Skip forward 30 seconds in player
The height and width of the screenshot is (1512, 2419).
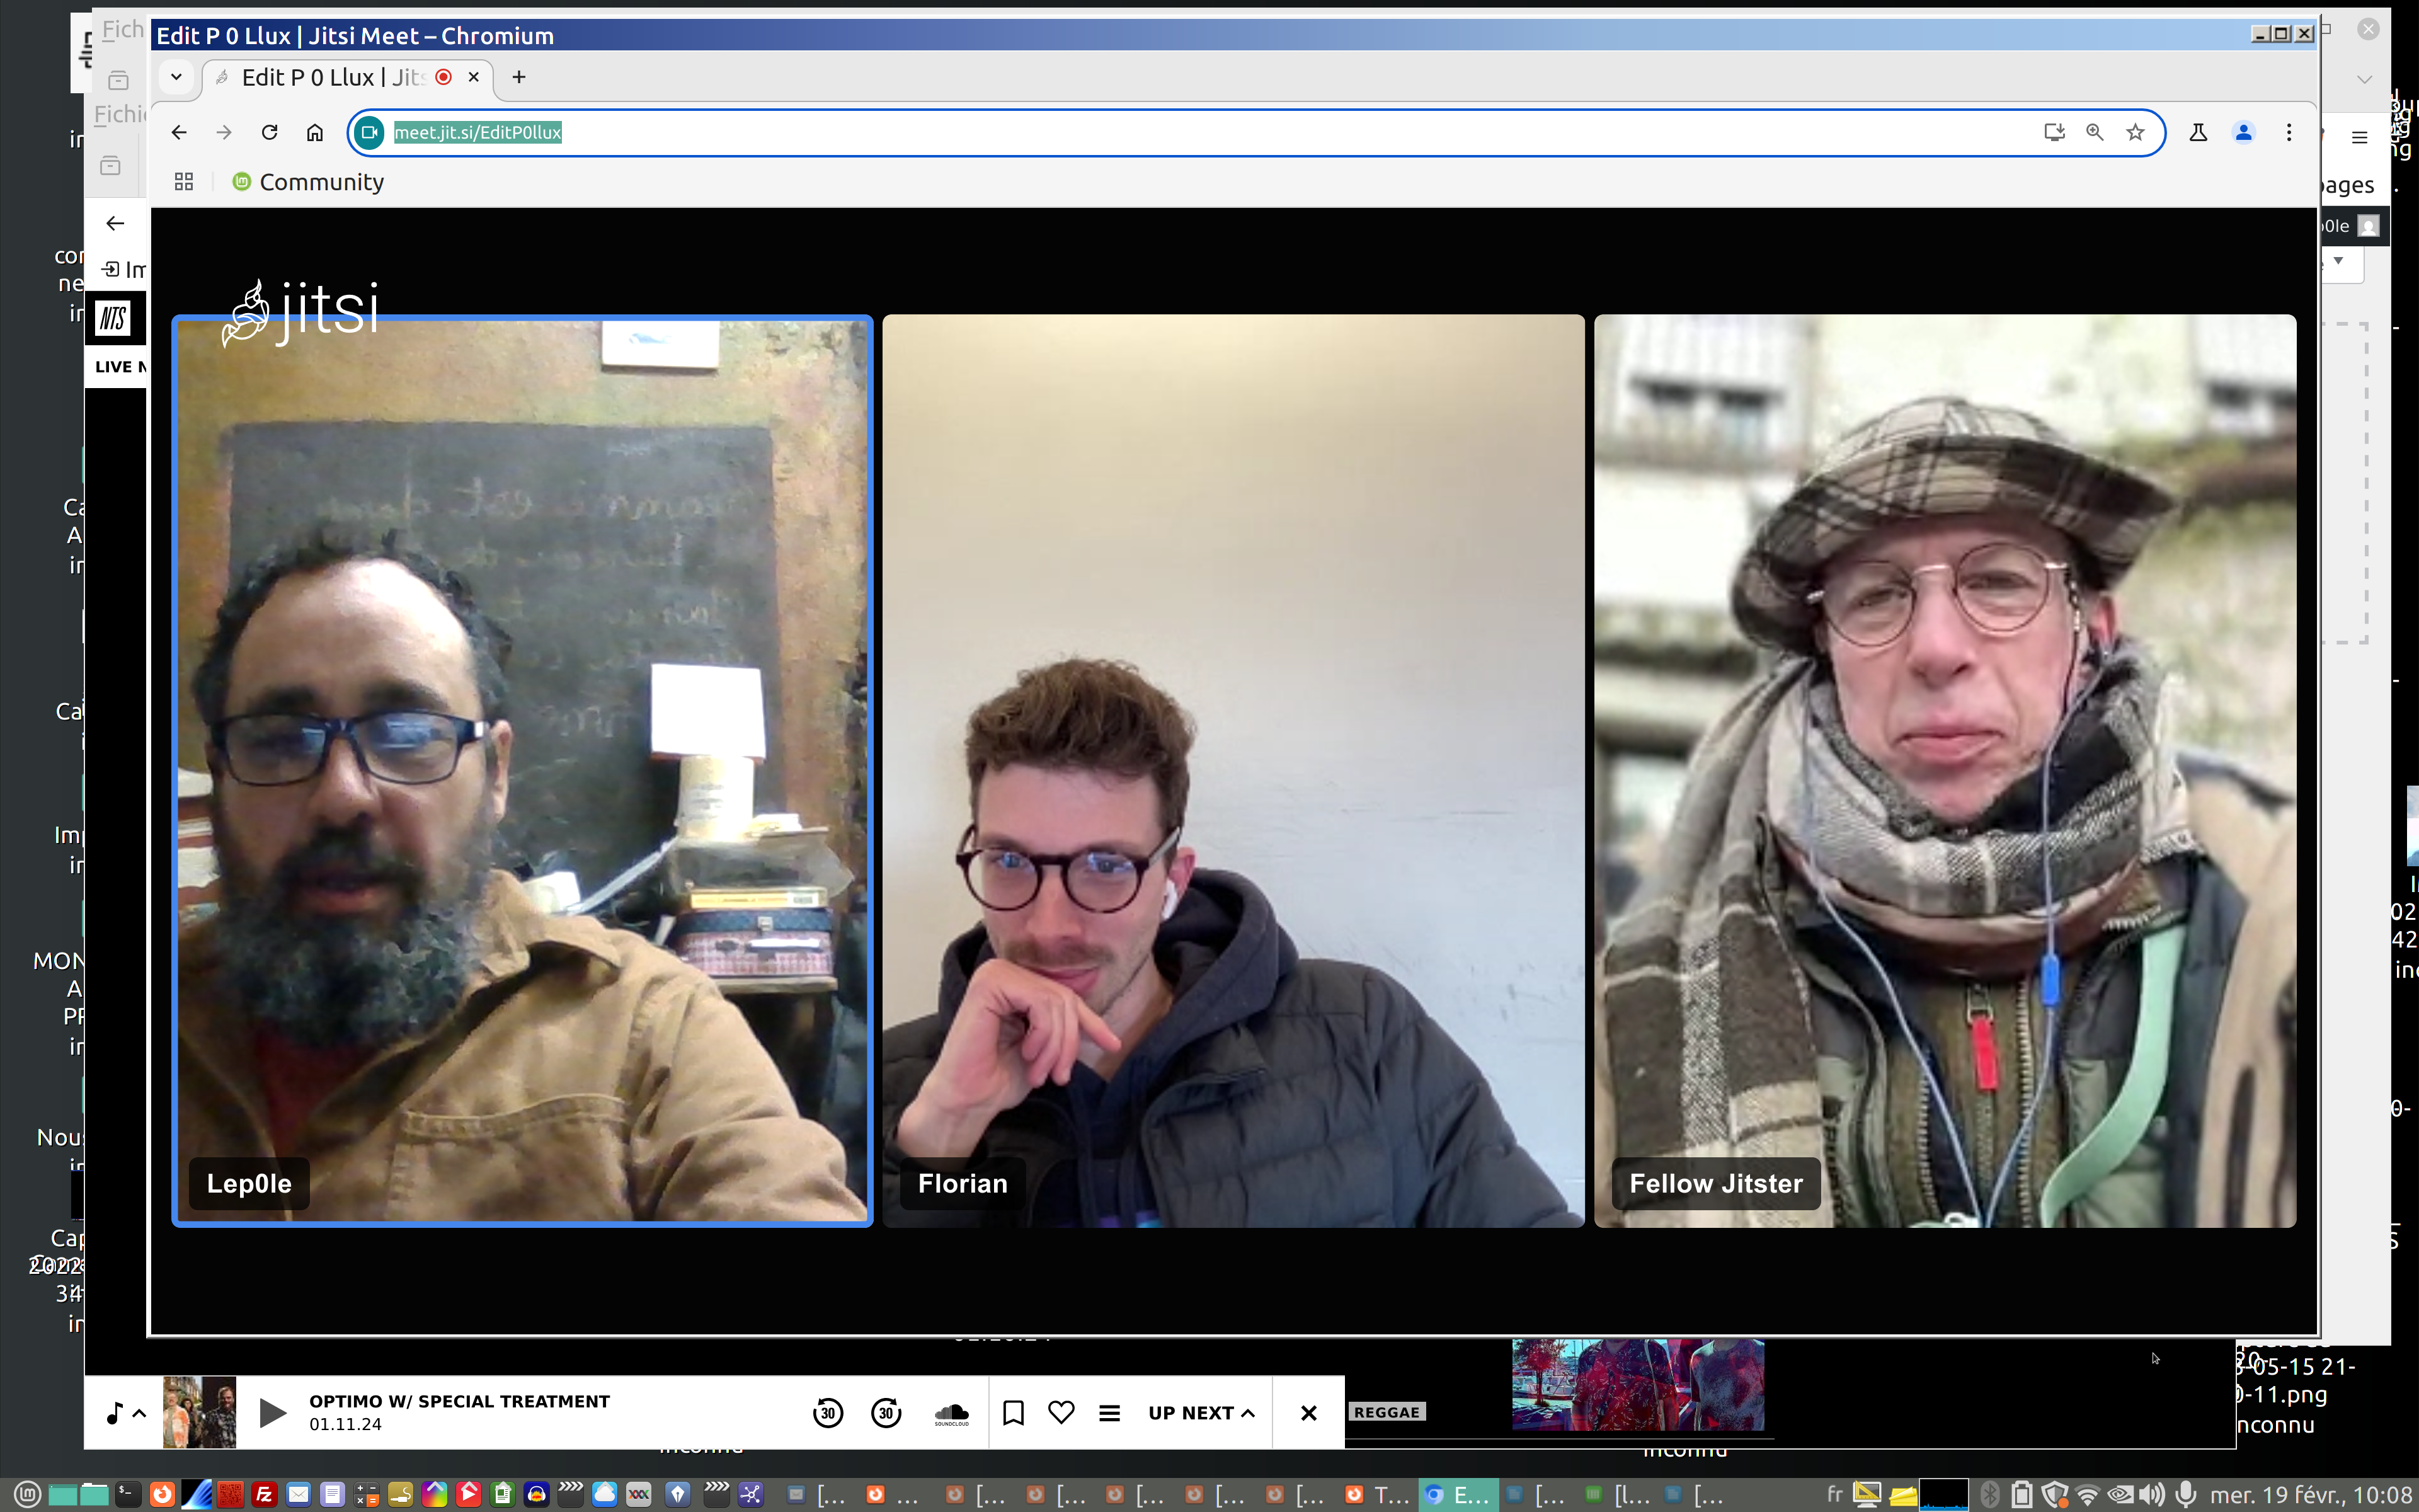[886, 1412]
